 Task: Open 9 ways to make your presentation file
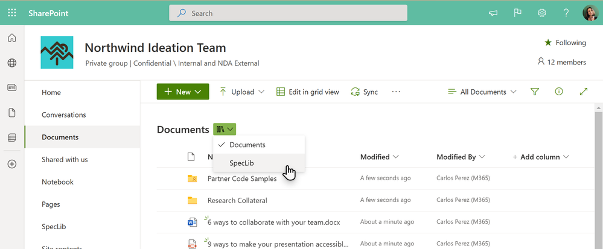tap(278, 244)
